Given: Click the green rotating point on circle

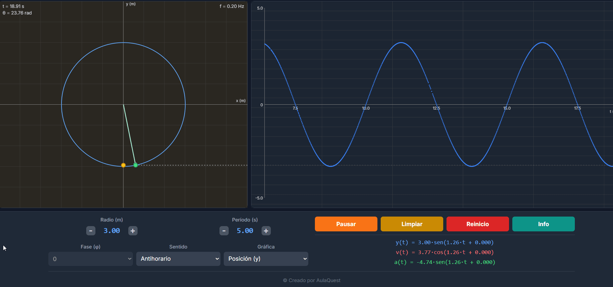Looking at the screenshot, I should click(136, 165).
